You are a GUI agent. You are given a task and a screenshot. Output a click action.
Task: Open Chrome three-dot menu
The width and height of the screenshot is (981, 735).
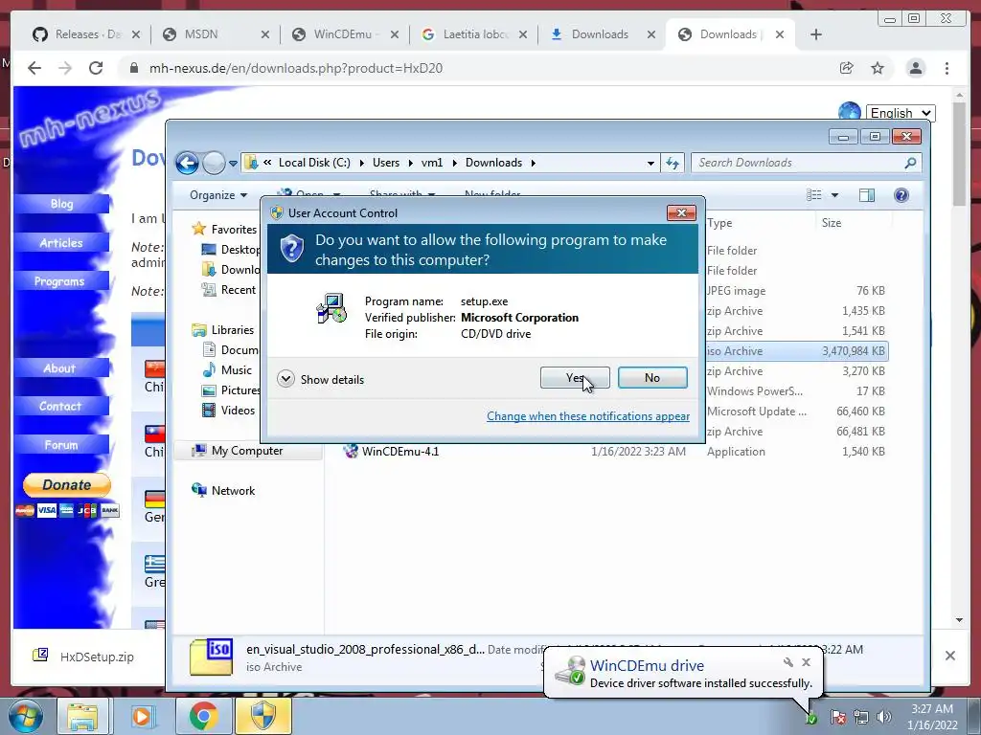(x=947, y=68)
